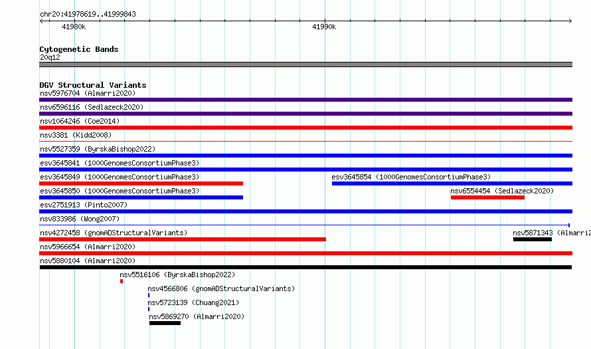Click the 20q12 band label
The height and width of the screenshot is (349, 591).
[x=50, y=57]
